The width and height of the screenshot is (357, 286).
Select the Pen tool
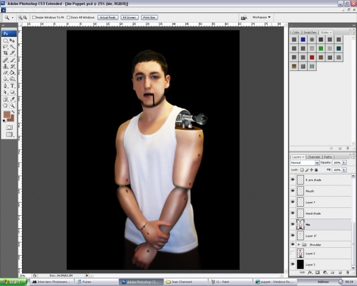(x=5, y=86)
